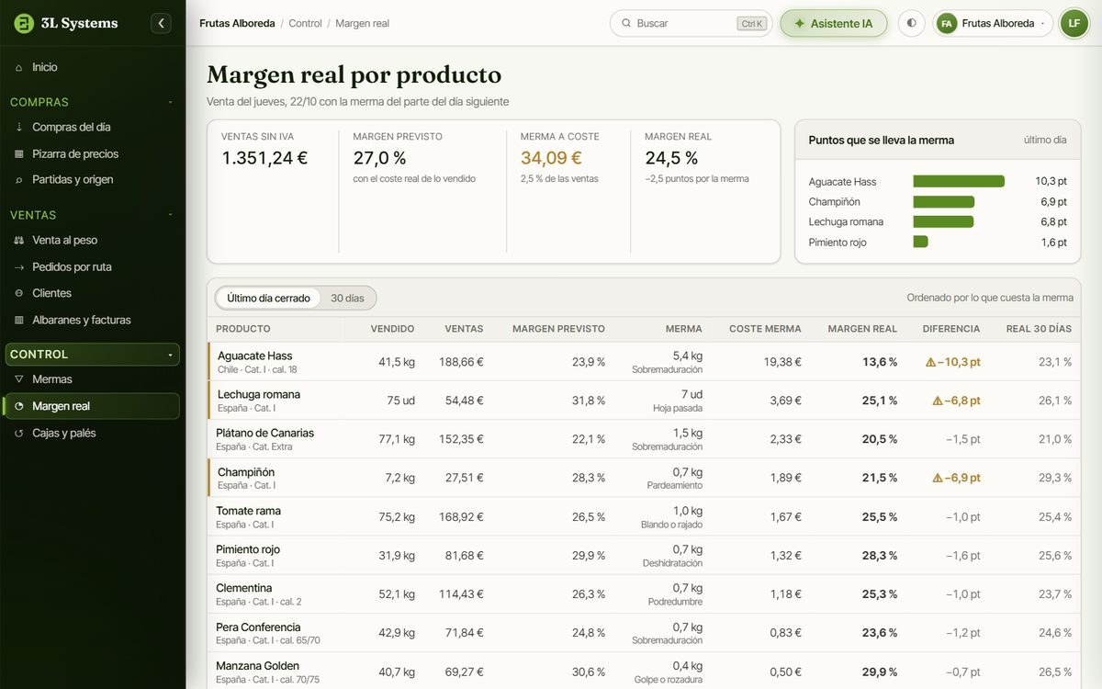This screenshot has width=1102, height=689.
Task: Open Compras del día via its arrow icon
Action: coord(19,127)
